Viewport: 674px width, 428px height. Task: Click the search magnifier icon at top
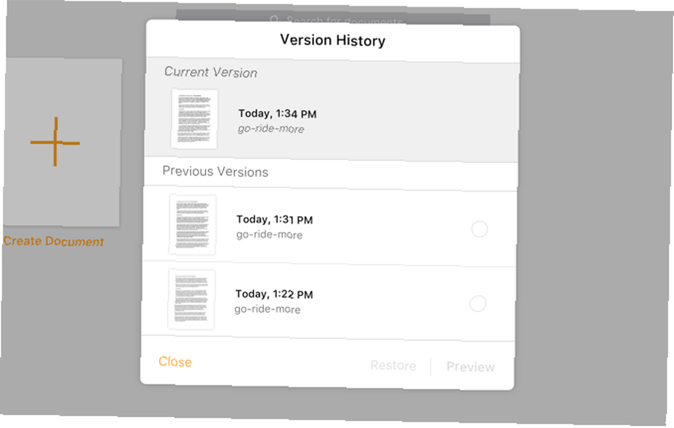point(275,20)
